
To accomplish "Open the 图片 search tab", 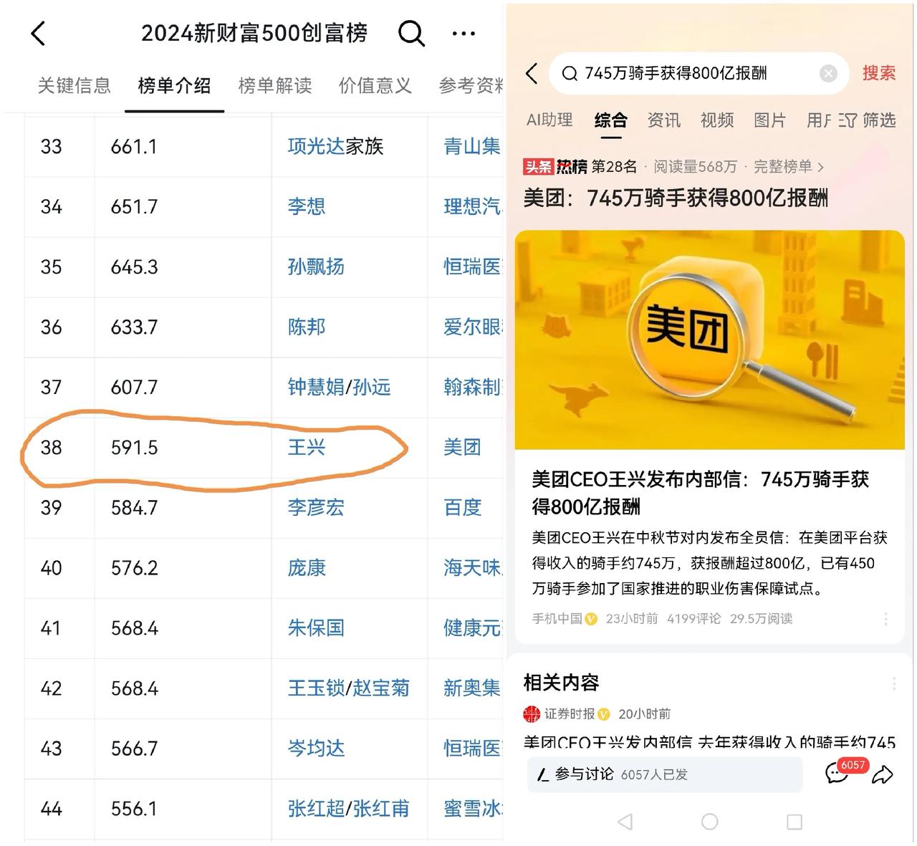I will tap(770, 120).
